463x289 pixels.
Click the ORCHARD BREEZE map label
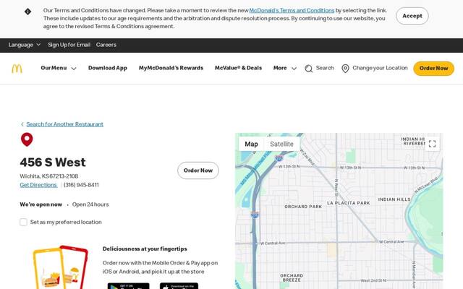pyautogui.click(x=292, y=277)
